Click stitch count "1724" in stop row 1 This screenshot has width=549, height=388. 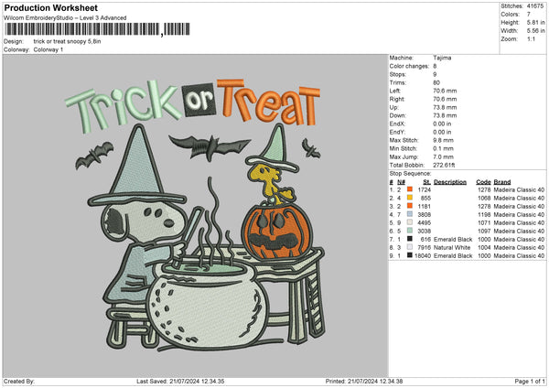coord(425,189)
